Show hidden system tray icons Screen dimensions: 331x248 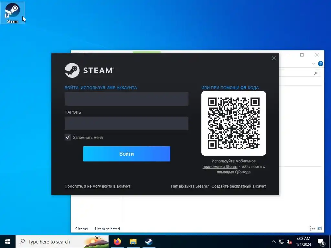pos(273,242)
